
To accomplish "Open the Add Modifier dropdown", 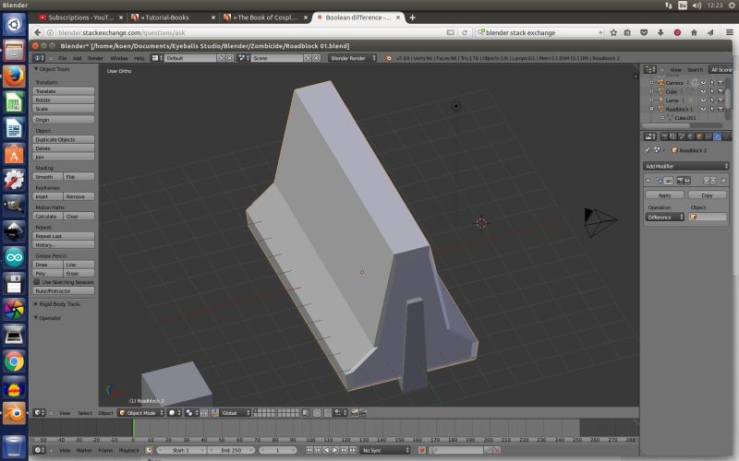I will pyautogui.click(x=685, y=166).
